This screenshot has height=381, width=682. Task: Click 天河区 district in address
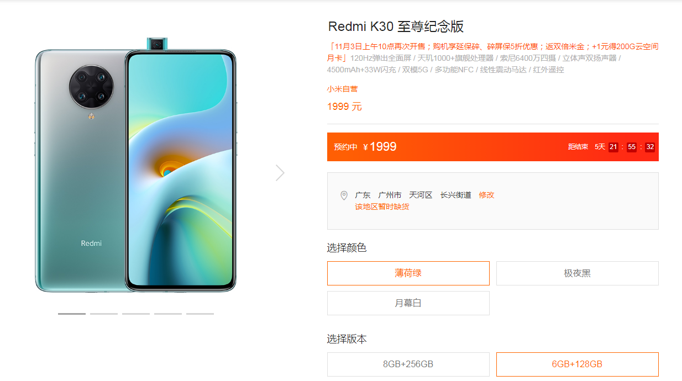(421, 195)
